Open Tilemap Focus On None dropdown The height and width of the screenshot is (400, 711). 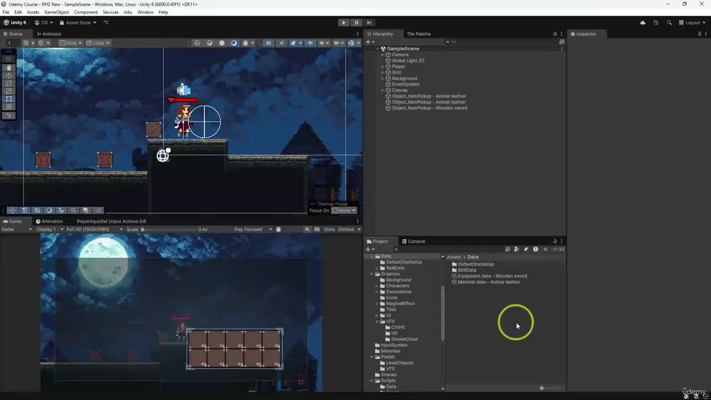tap(344, 211)
